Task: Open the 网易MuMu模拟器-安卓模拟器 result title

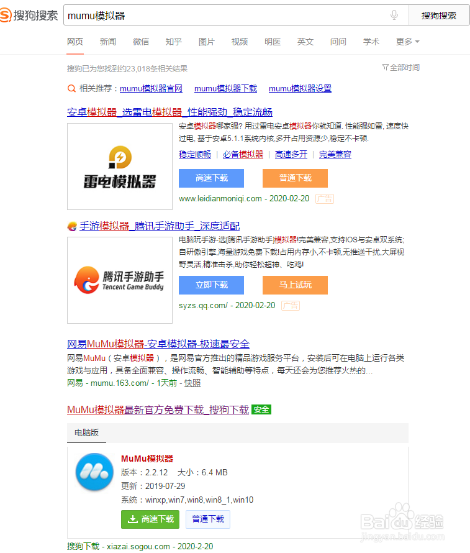Action: pos(158,344)
